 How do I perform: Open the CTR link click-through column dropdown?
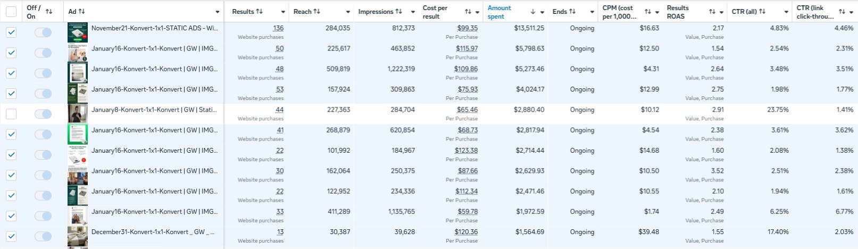[x=851, y=12]
